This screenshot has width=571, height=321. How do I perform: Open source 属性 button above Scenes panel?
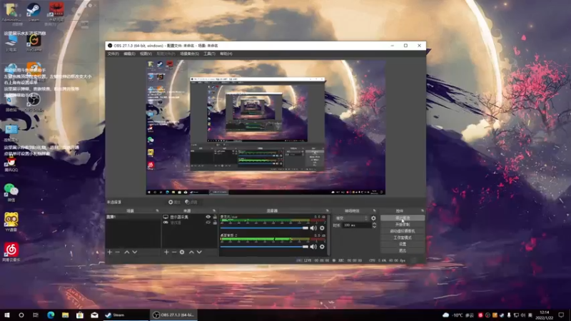(174, 202)
